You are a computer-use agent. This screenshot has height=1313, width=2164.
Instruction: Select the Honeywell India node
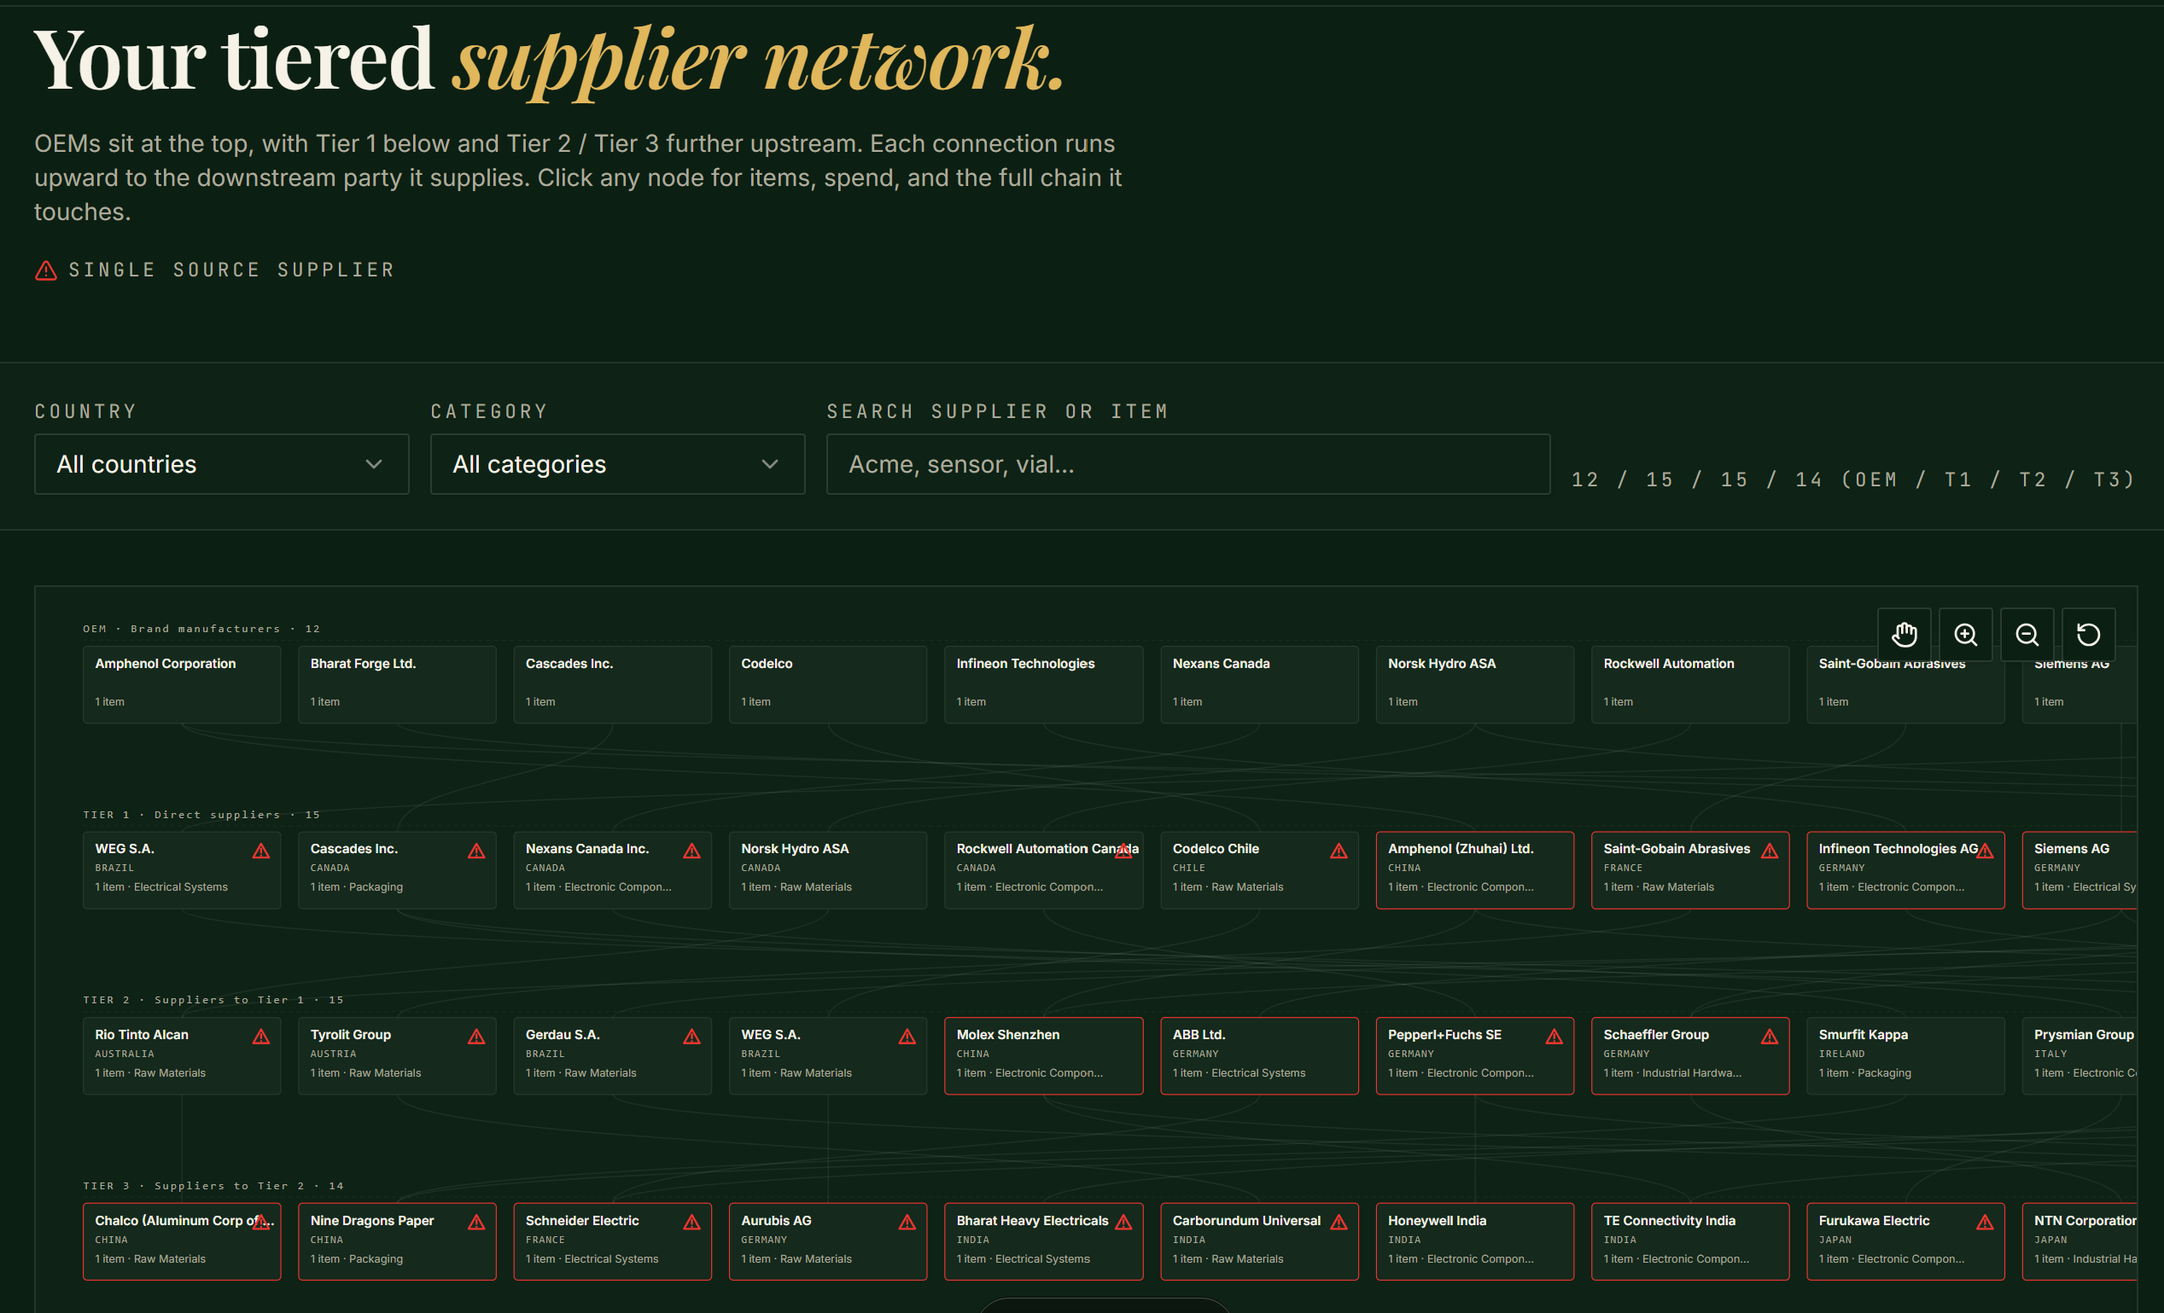tap(1474, 1241)
